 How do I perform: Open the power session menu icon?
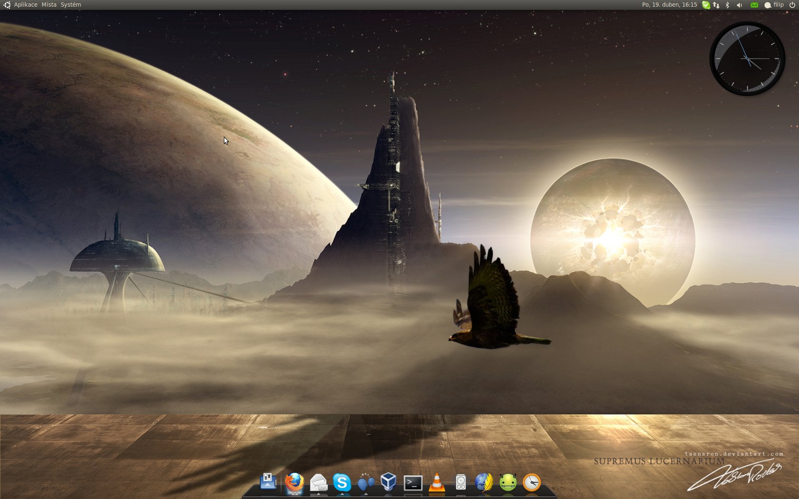pos(792,5)
